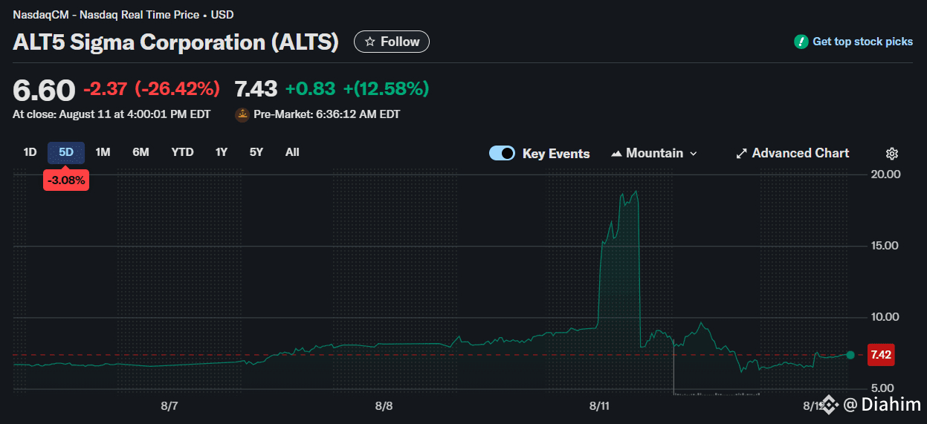Image resolution: width=927 pixels, height=424 pixels.
Task: Show the YTD price range
Action: click(182, 152)
